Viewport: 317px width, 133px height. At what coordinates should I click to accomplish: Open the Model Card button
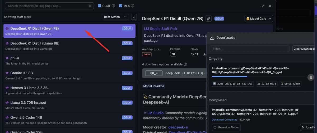259,18
